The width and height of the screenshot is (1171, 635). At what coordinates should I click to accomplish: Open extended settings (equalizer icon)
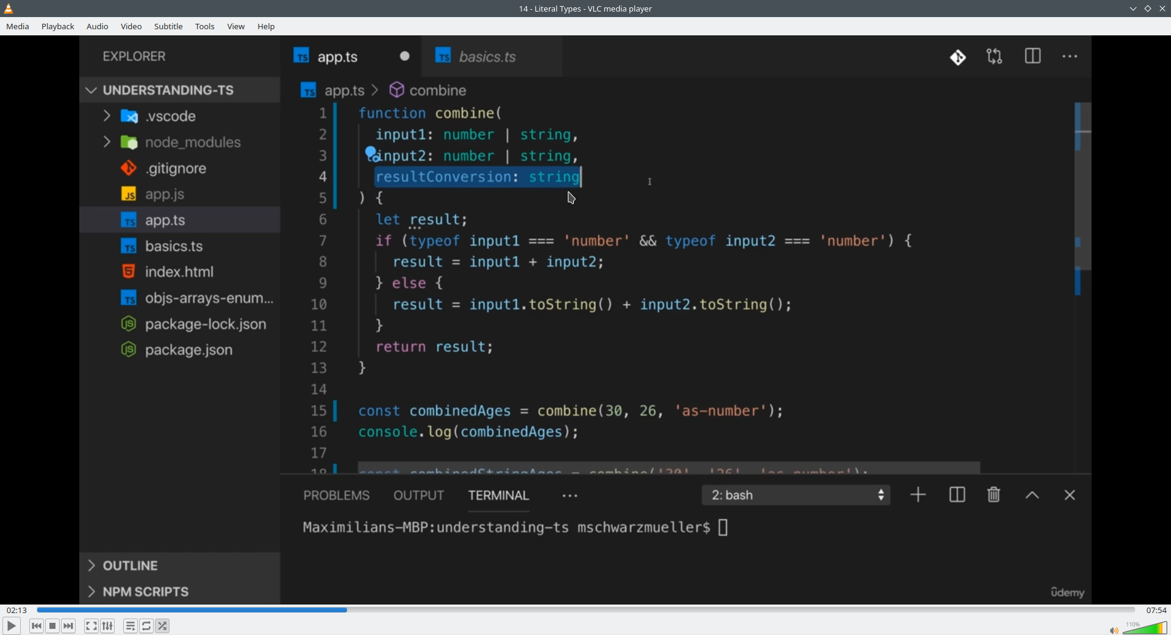[x=108, y=626]
